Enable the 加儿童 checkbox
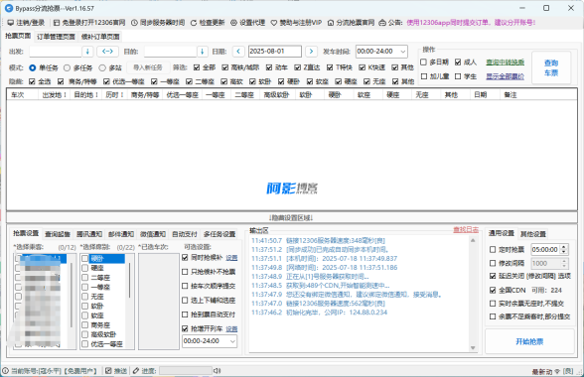The width and height of the screenshot is (584, 377). [423, 76]
